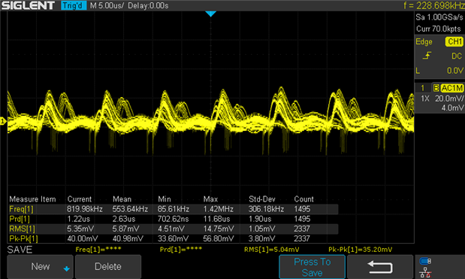
Task: Toggle the AC1M coupling indicator
Action: click(451, 88)
